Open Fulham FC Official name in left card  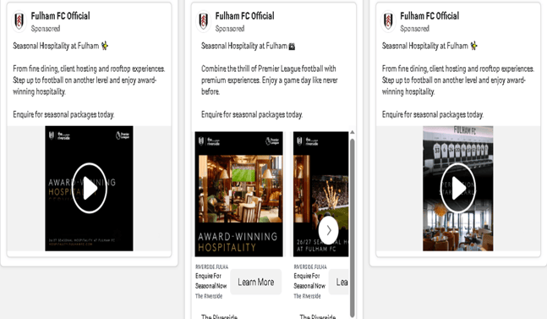[60, 16]
